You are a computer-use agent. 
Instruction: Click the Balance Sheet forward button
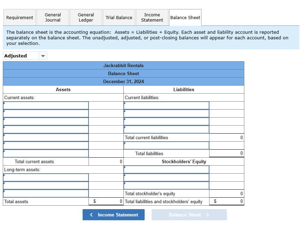pos(189,215)
